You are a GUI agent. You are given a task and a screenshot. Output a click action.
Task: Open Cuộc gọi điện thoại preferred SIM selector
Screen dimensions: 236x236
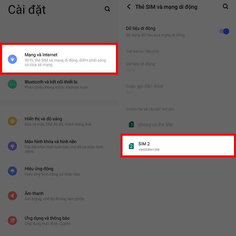pos(177,89)
